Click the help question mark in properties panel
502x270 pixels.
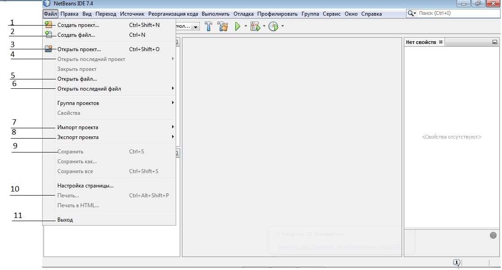493,235
